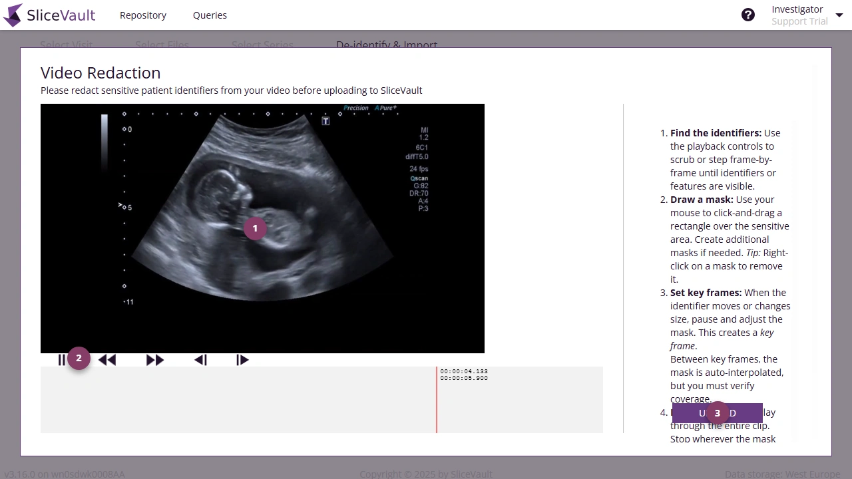The height and width of the screenshot is (479, 852).
Task: Open the Investigator account dropdown
Action: [x=807, y=15]
